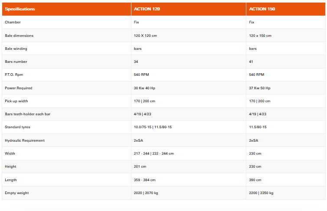Click the 37 Kw 50 Hp value

[260, 88]
